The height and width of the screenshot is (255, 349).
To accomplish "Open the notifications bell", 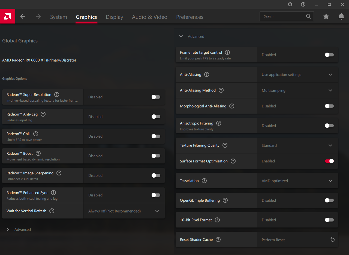I will coord(341,17).
